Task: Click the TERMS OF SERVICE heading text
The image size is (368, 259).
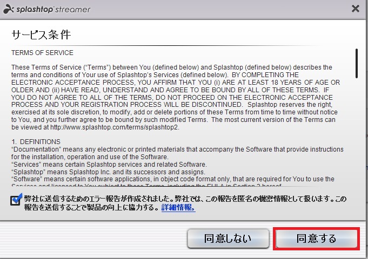Action: tap(42, 53)
